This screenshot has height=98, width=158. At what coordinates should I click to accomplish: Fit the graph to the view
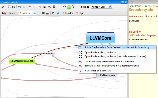[54, 7]
